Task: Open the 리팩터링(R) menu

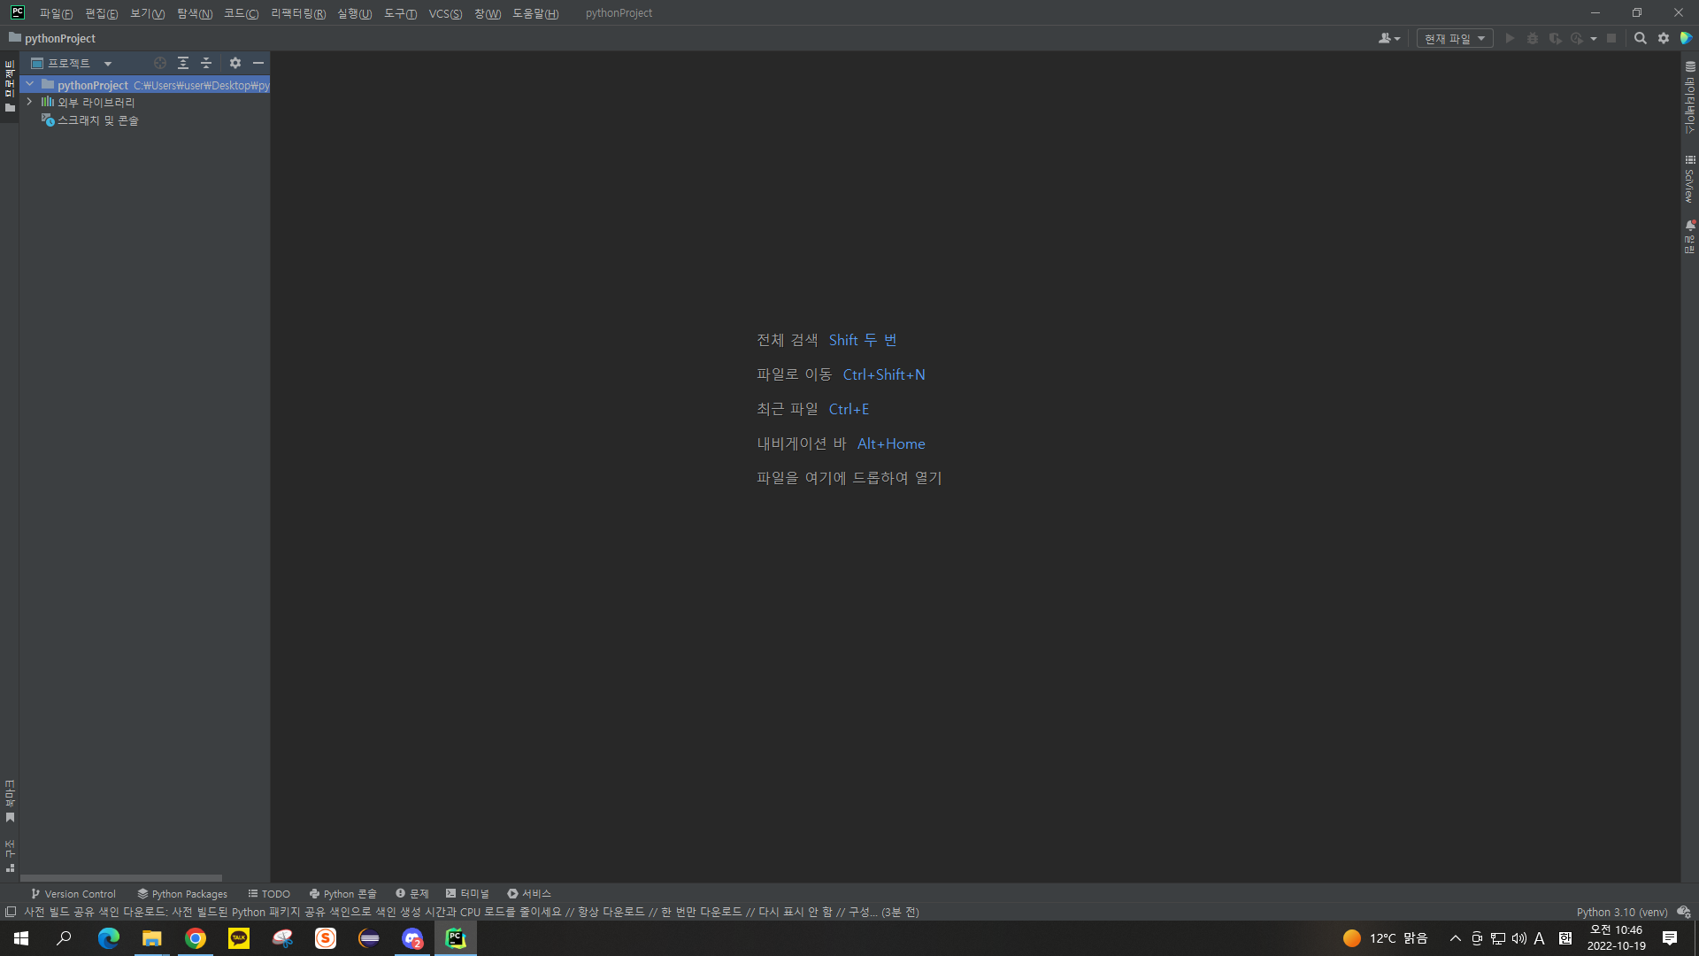Action: coord(298,13)
